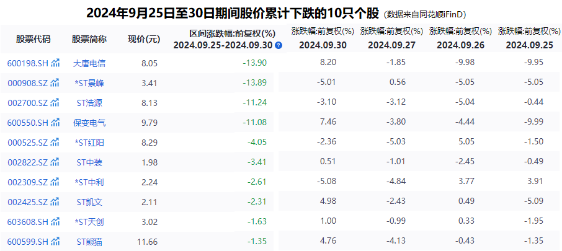Open chart icon next to 600599.SH
The height and width of the screenshot is (251, 562).
click(x=55, y=242)
